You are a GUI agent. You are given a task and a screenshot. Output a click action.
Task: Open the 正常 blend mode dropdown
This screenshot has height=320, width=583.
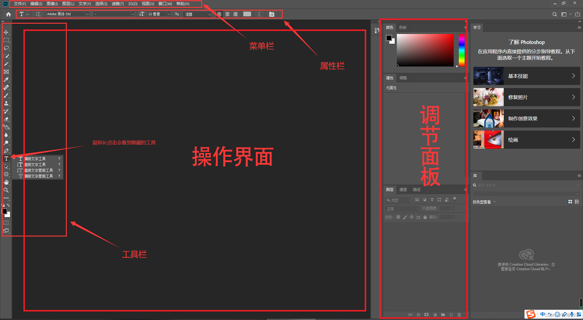pyautogui.click(x=402, y=209)
